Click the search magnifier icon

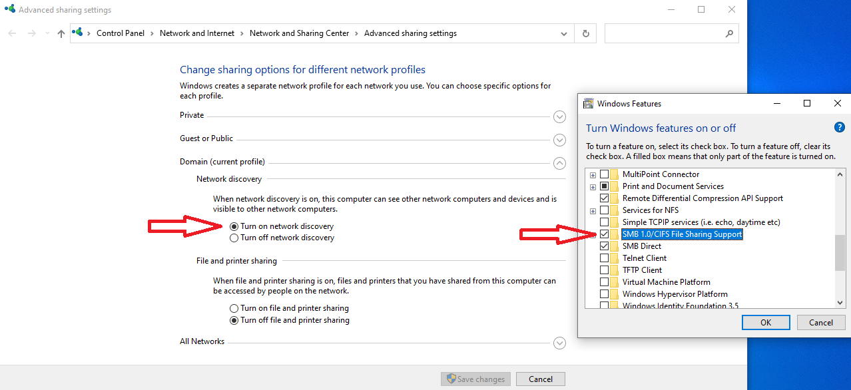[x=729, y=33]
